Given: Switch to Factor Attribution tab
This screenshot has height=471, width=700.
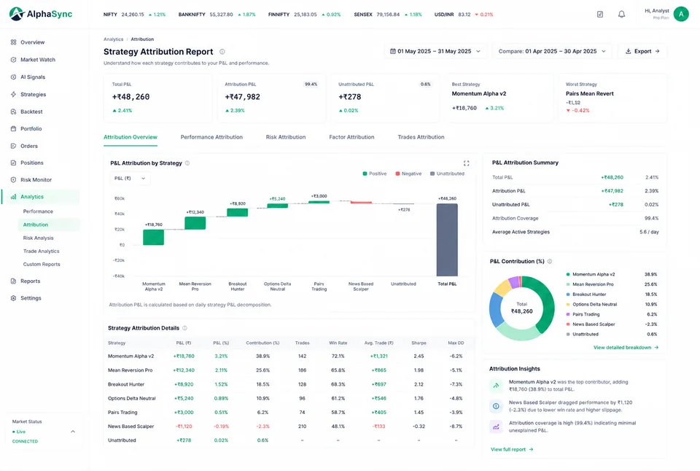Looking at the screenshot, I should pos(351,137).
